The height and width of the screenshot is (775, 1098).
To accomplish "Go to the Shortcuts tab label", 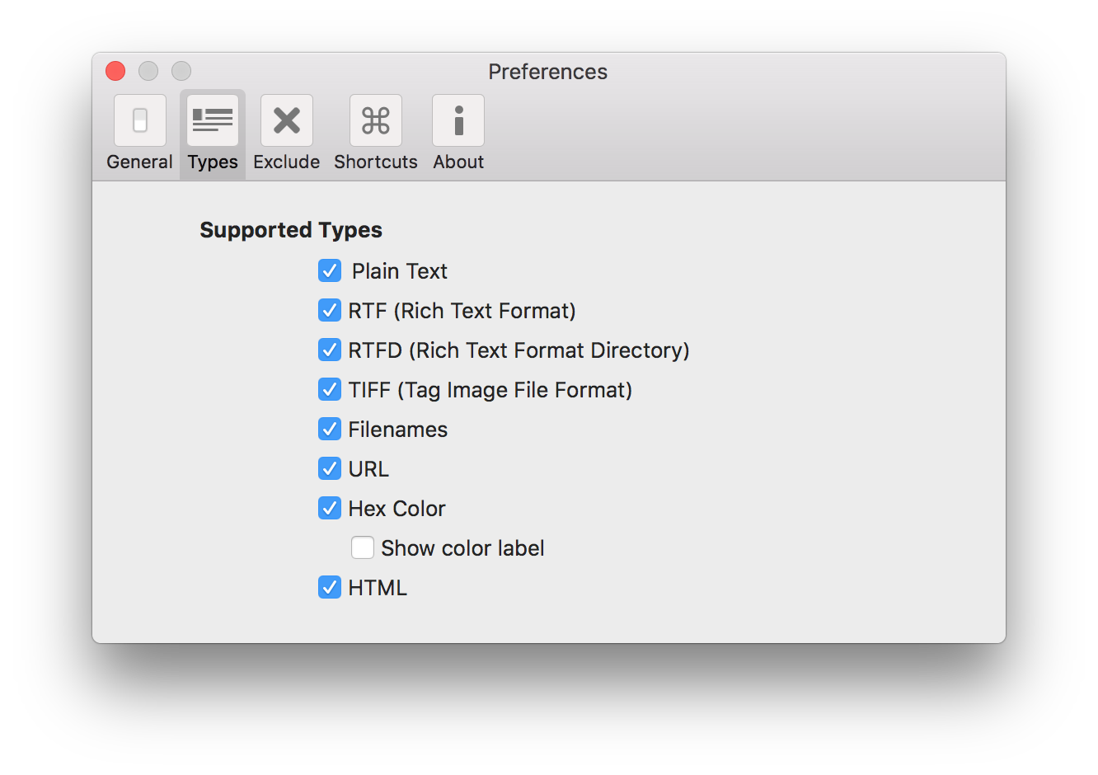I will 376,162.
